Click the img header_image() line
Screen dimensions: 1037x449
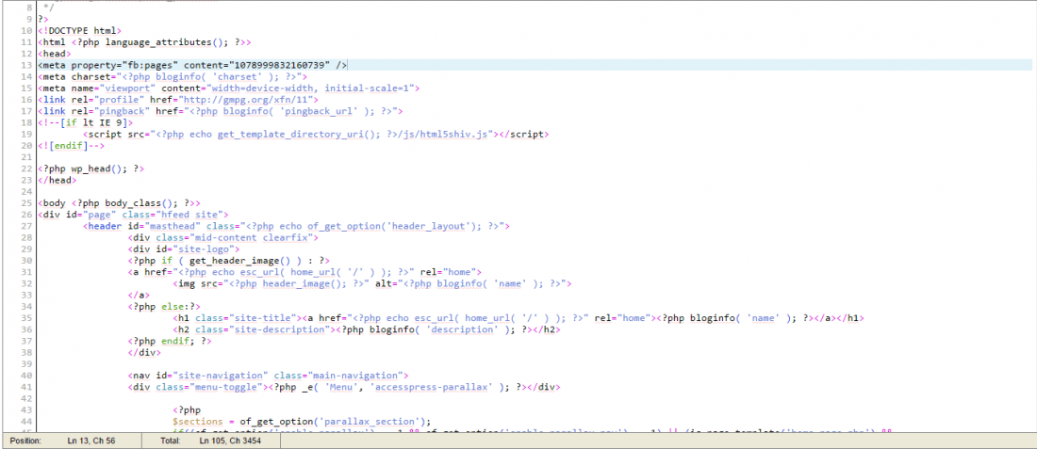[371, 283]
